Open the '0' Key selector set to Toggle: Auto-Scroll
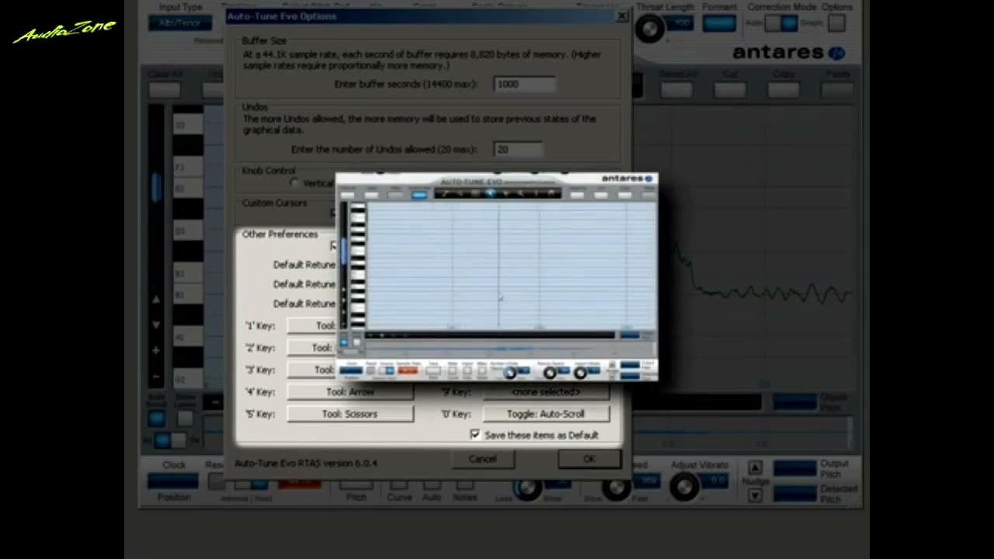The width and height of the screenshot is (994, 559). click(546, 414)
